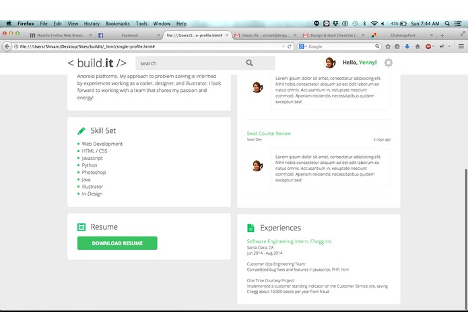The width and height of the screenshot is (468, 332).
Task: Open the File menu
Action: click(44, 24)
